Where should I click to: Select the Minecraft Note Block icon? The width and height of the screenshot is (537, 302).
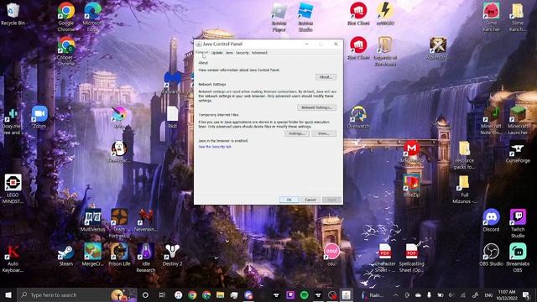click(491, 121)
